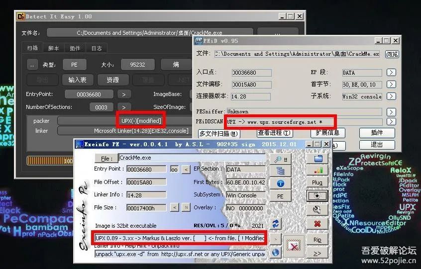Click the crossed-out stamp image in Exeinfo PE
Screen dimensions: 421x269
[294, 246]
